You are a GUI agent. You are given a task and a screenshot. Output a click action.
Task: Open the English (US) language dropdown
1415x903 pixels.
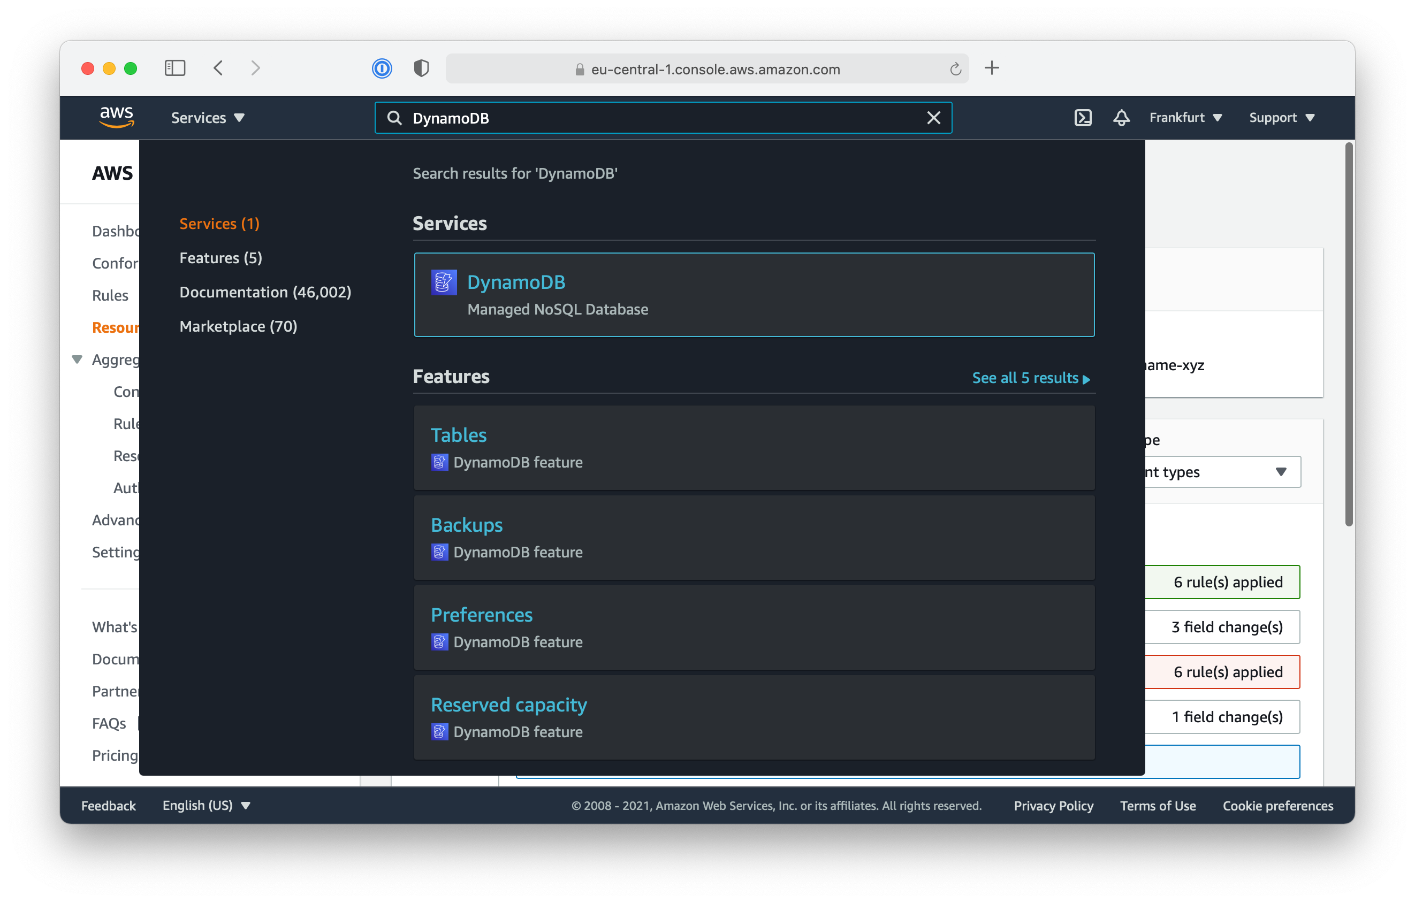[206, 806]
